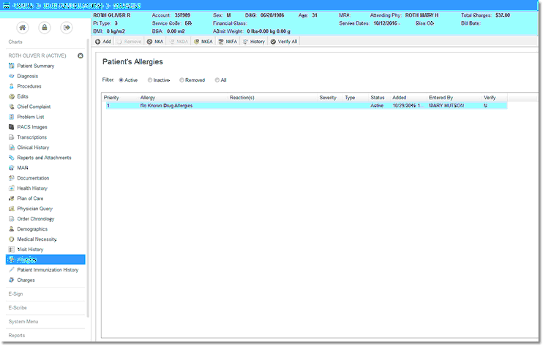Select the Inactive filter radio button
Viewport: 543px width, 346px height.
[x=150, y=80]
